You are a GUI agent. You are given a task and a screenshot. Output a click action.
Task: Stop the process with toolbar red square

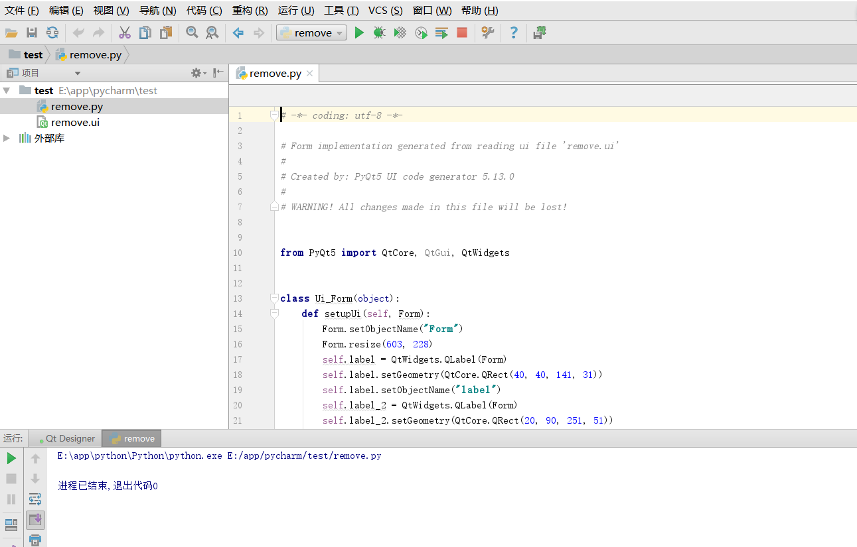pos(462,32)
